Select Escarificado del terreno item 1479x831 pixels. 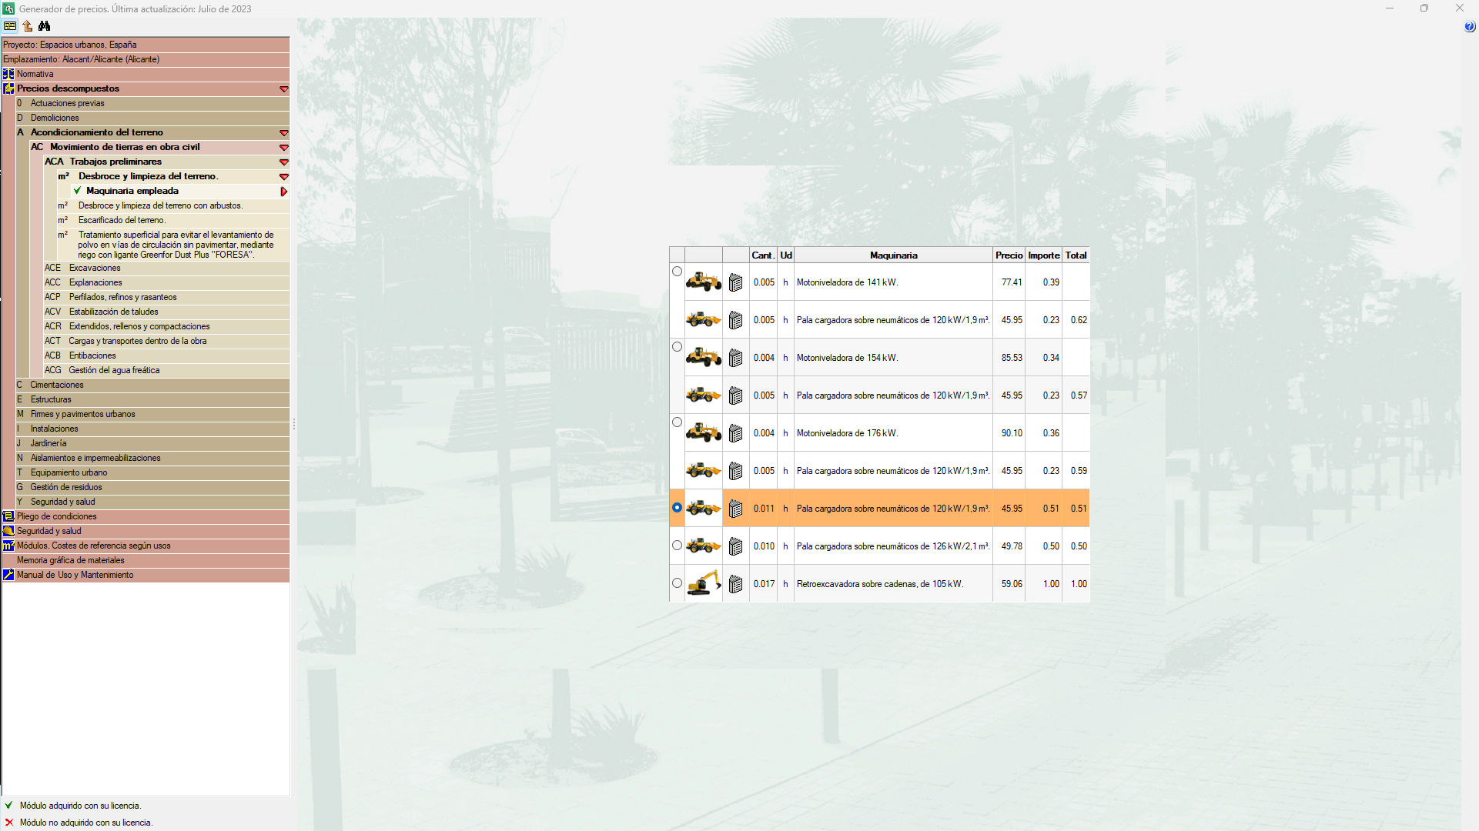[x=122, y=220]
